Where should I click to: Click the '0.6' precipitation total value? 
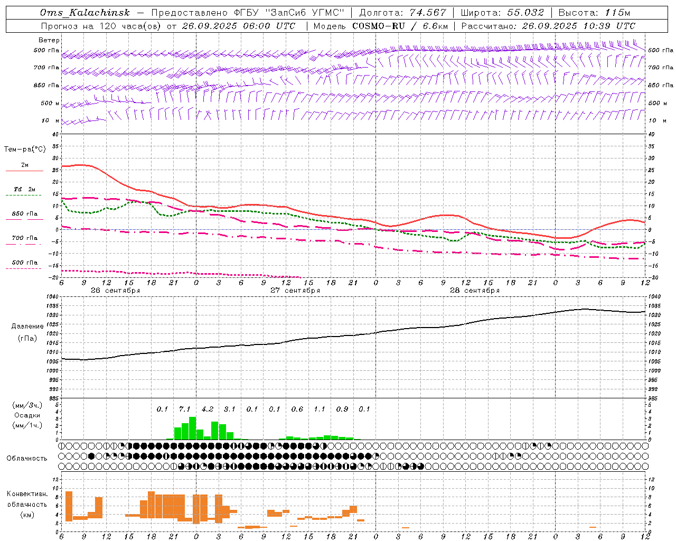click(x=297, y=409)
